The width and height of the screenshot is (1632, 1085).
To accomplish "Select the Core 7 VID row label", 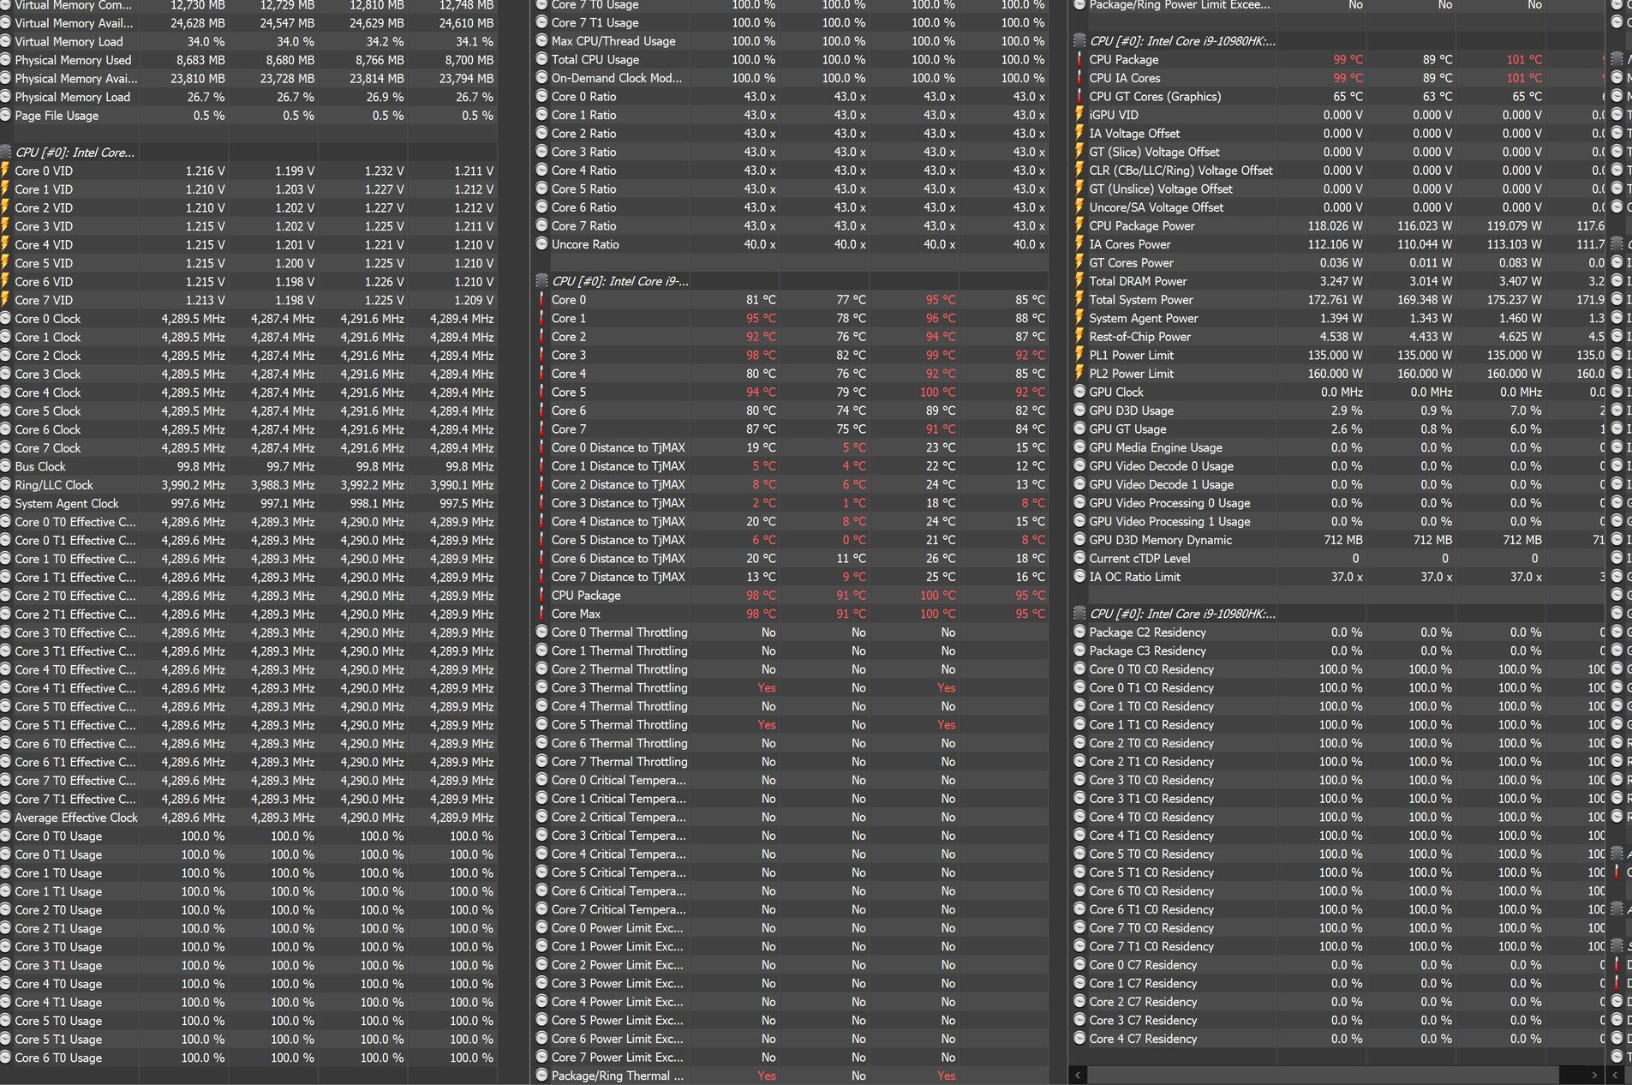I will 44,300.
